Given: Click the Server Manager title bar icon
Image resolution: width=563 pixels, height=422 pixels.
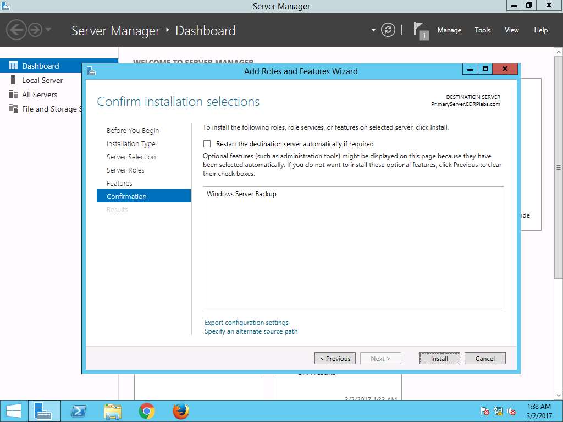Looking at the screenshot, I should (5, 6).
